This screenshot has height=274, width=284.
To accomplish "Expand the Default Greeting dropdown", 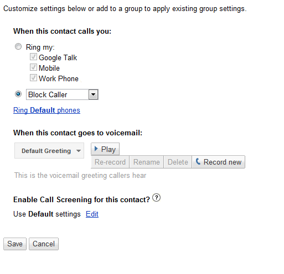I will click(x=49, y=151).
